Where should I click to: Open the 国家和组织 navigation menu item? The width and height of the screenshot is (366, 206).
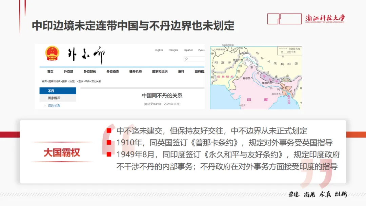pos(160,71)
